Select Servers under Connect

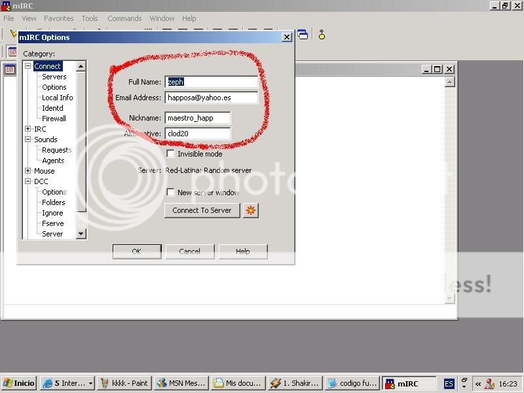[54, 77]
